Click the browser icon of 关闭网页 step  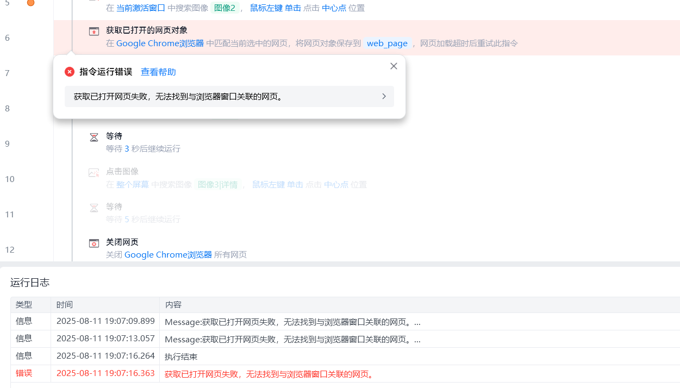[x=94, y=243]
